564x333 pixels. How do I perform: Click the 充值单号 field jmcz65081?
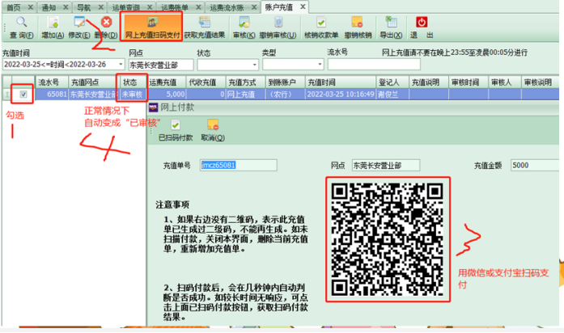point(239,165)
